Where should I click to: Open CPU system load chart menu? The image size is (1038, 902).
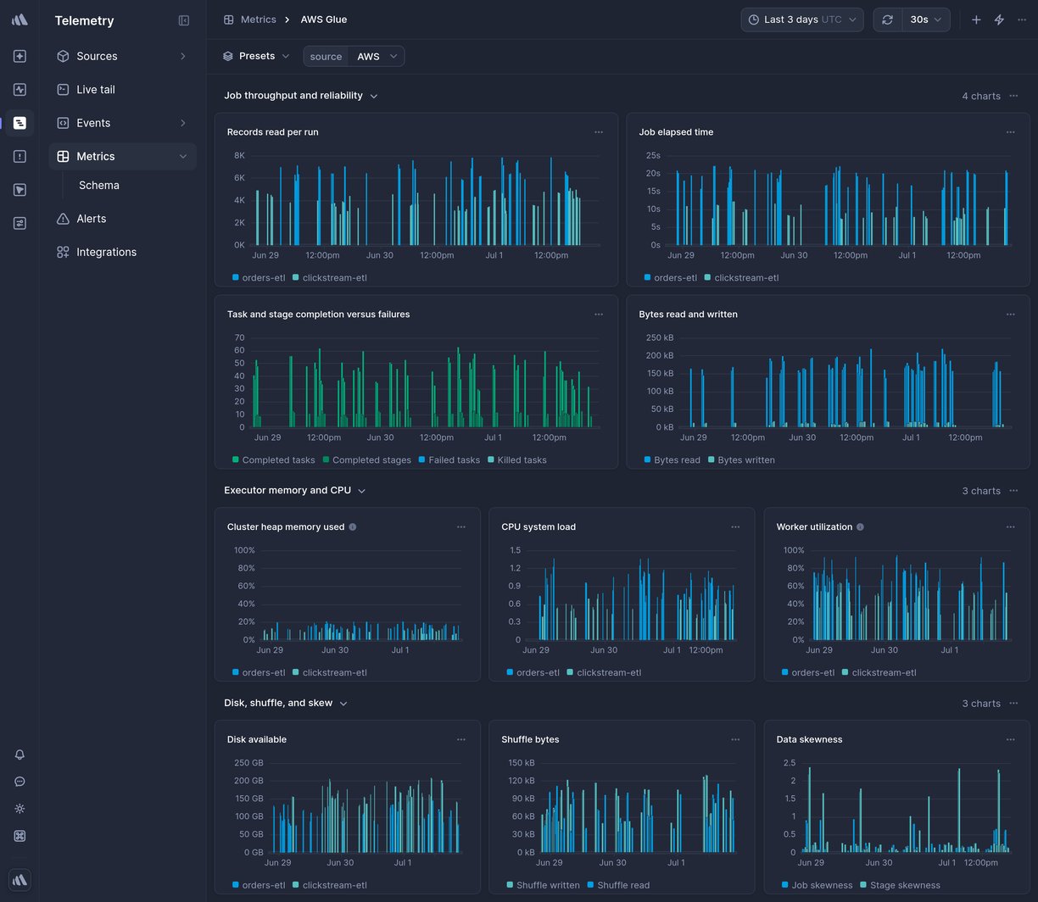pos(735,527)
